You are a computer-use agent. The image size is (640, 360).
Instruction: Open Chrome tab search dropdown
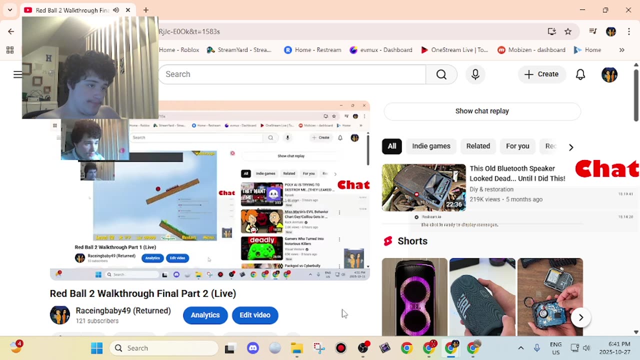click(x=9, y=10)
